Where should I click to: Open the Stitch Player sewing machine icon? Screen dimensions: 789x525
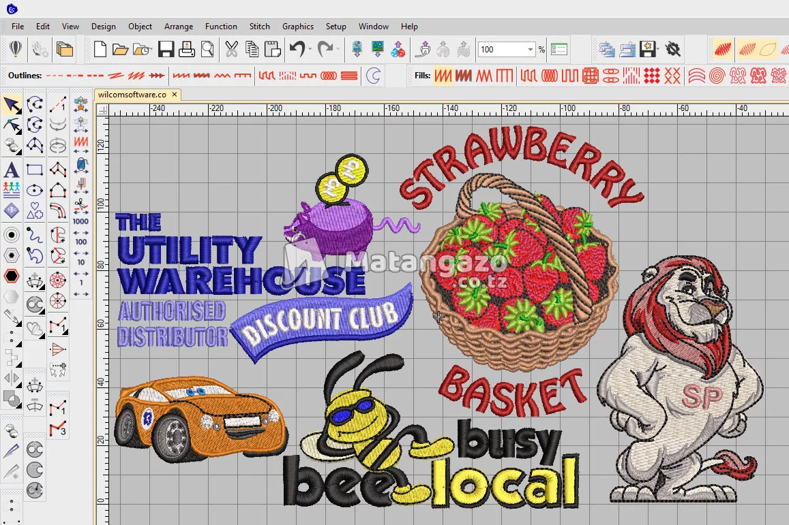(x=627, y=50)
